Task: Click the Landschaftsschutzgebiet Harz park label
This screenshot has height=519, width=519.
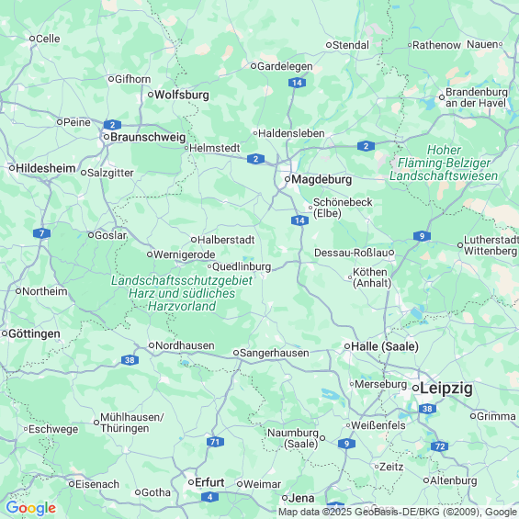Action: [x=182, y=293]
